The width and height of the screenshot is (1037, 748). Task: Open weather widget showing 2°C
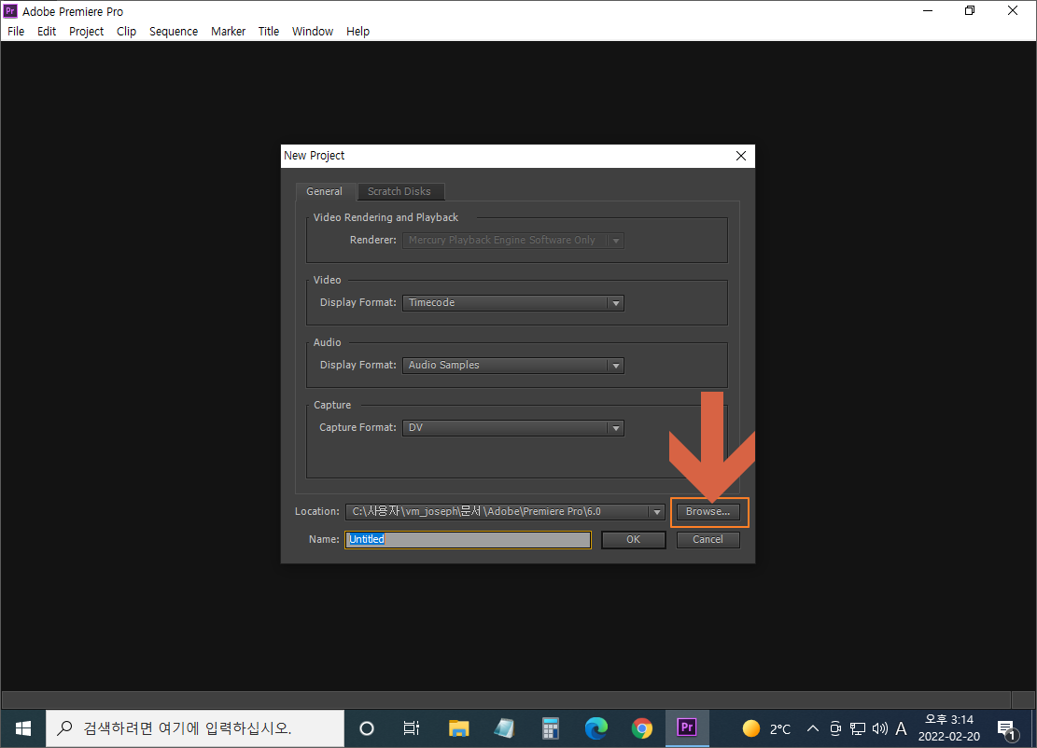click(766, 728)
